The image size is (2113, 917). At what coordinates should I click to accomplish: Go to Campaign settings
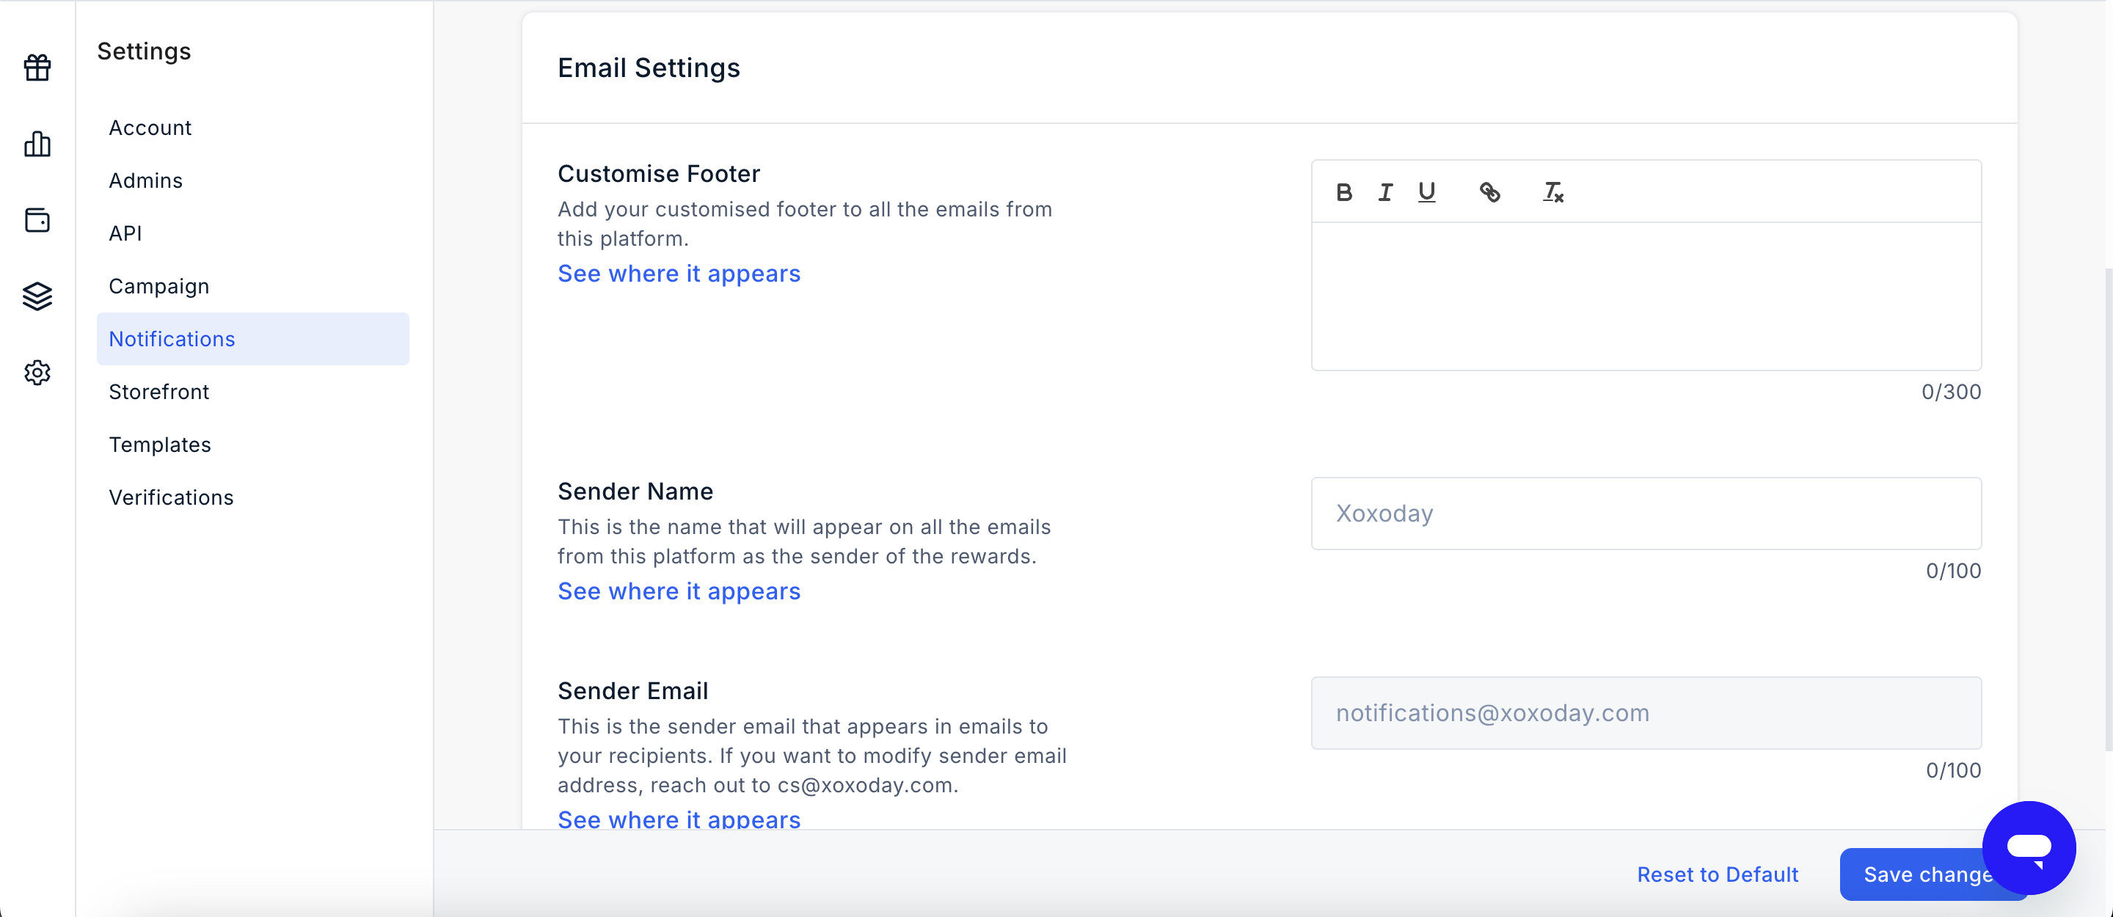(159, 286)
